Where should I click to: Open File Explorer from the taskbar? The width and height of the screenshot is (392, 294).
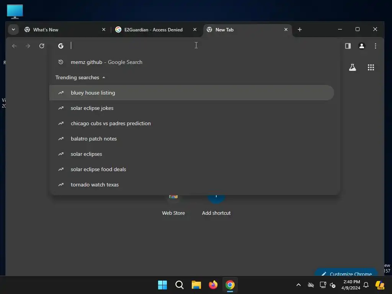[196, 285]
